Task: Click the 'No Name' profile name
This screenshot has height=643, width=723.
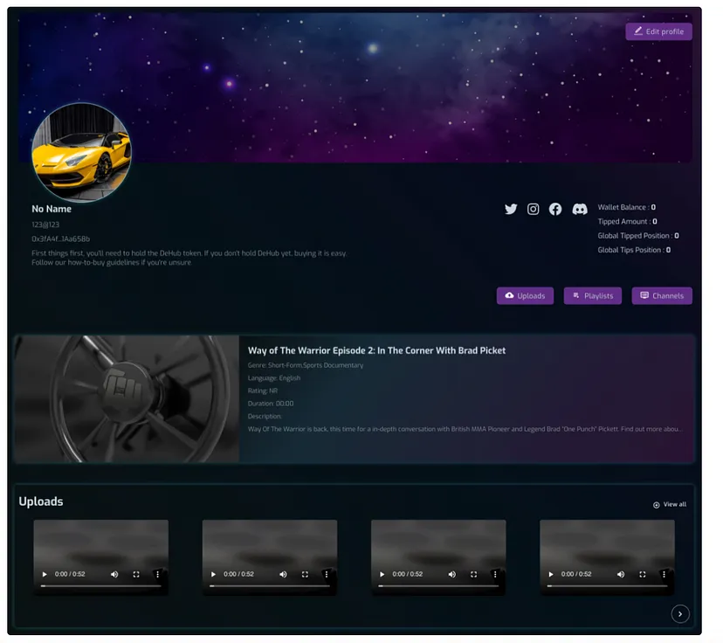Action: (x=52, y=209)
